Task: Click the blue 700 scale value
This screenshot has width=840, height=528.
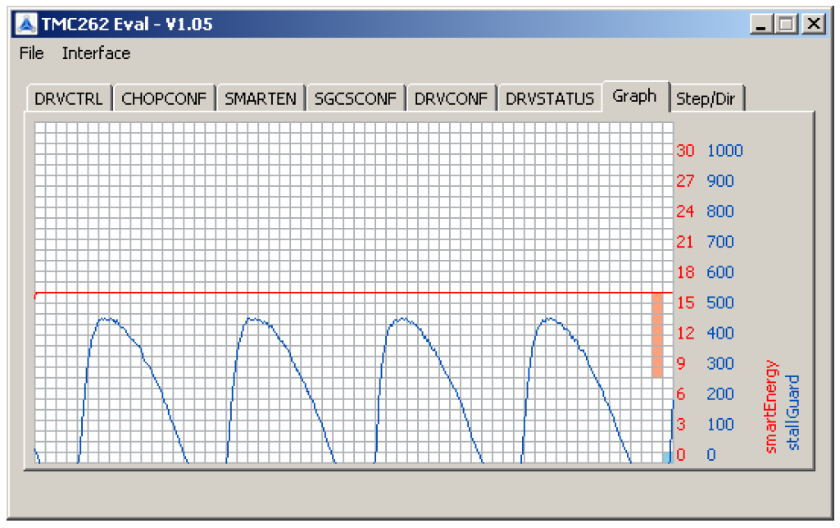Action: pos(720,242)
